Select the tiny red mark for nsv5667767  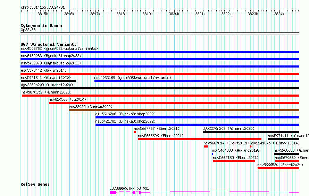[135, 132]
